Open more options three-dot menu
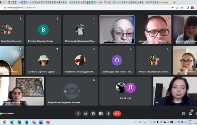This screenshot has height=125, width=197. coord(108,114)
